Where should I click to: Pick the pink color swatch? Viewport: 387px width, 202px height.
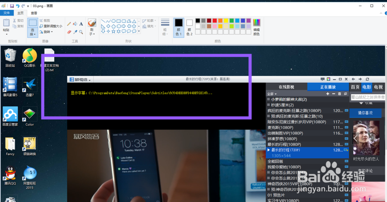click(215, 26)
